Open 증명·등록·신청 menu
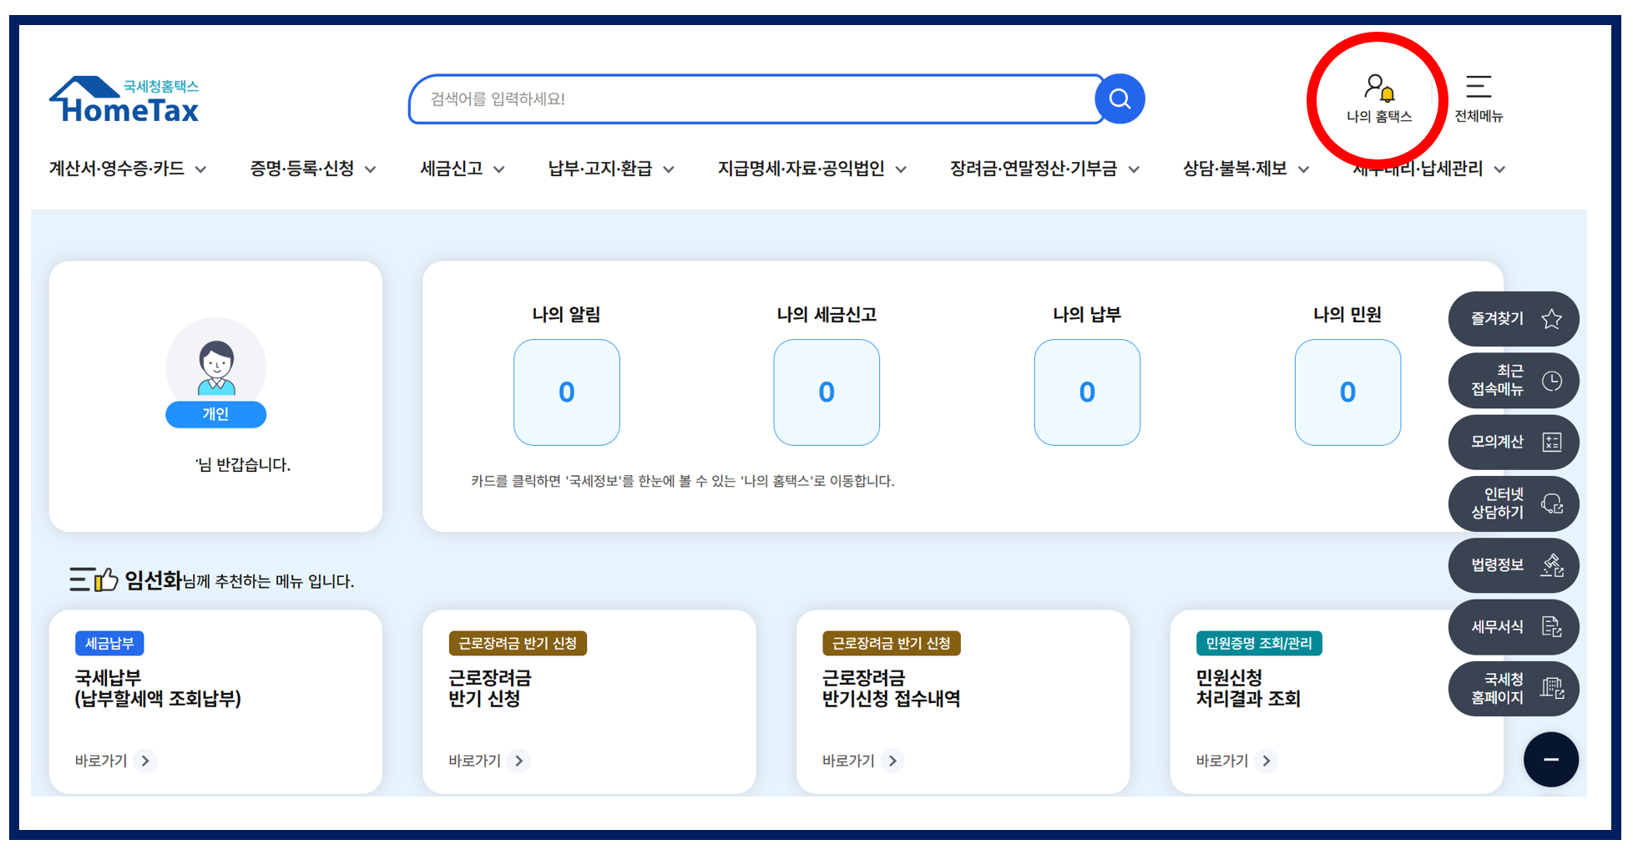Viewport: 1633px width, 850px height. [x=302, y=169]
